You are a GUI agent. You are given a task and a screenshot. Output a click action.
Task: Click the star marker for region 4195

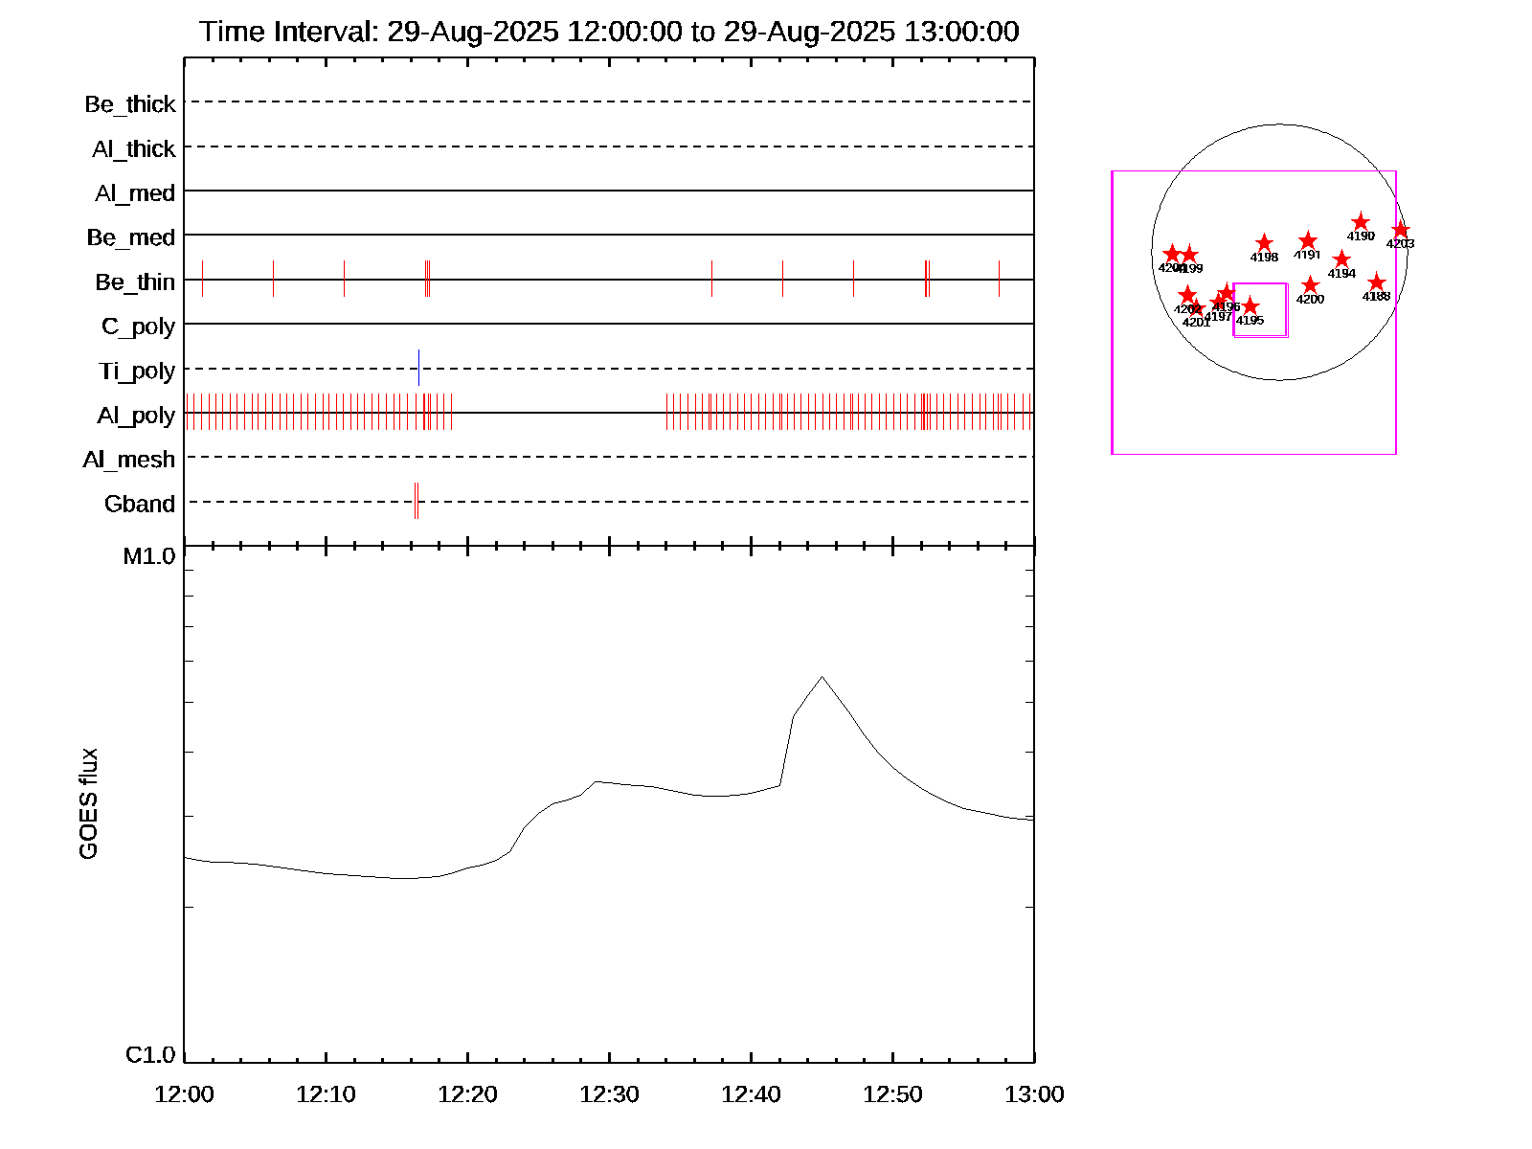[1250, 306]
